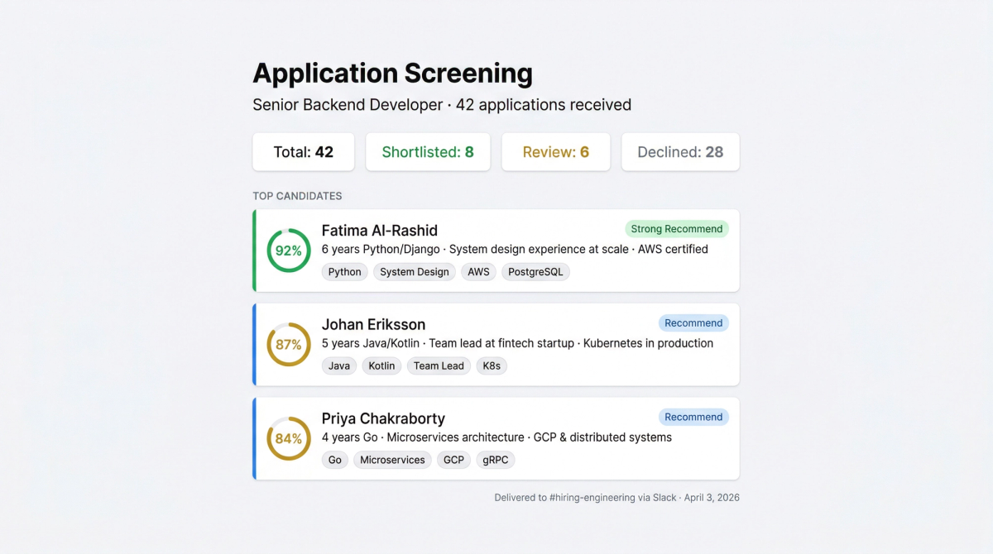Select the Team Lead tag
Screen dimensions: 993x554
coord(439,366)
